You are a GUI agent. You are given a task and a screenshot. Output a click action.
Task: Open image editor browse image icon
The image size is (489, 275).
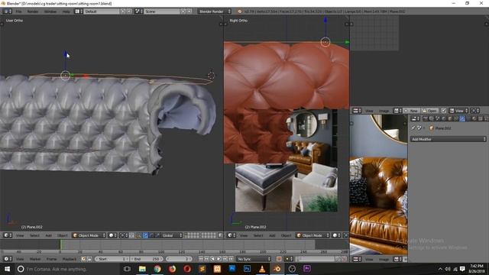397,111
